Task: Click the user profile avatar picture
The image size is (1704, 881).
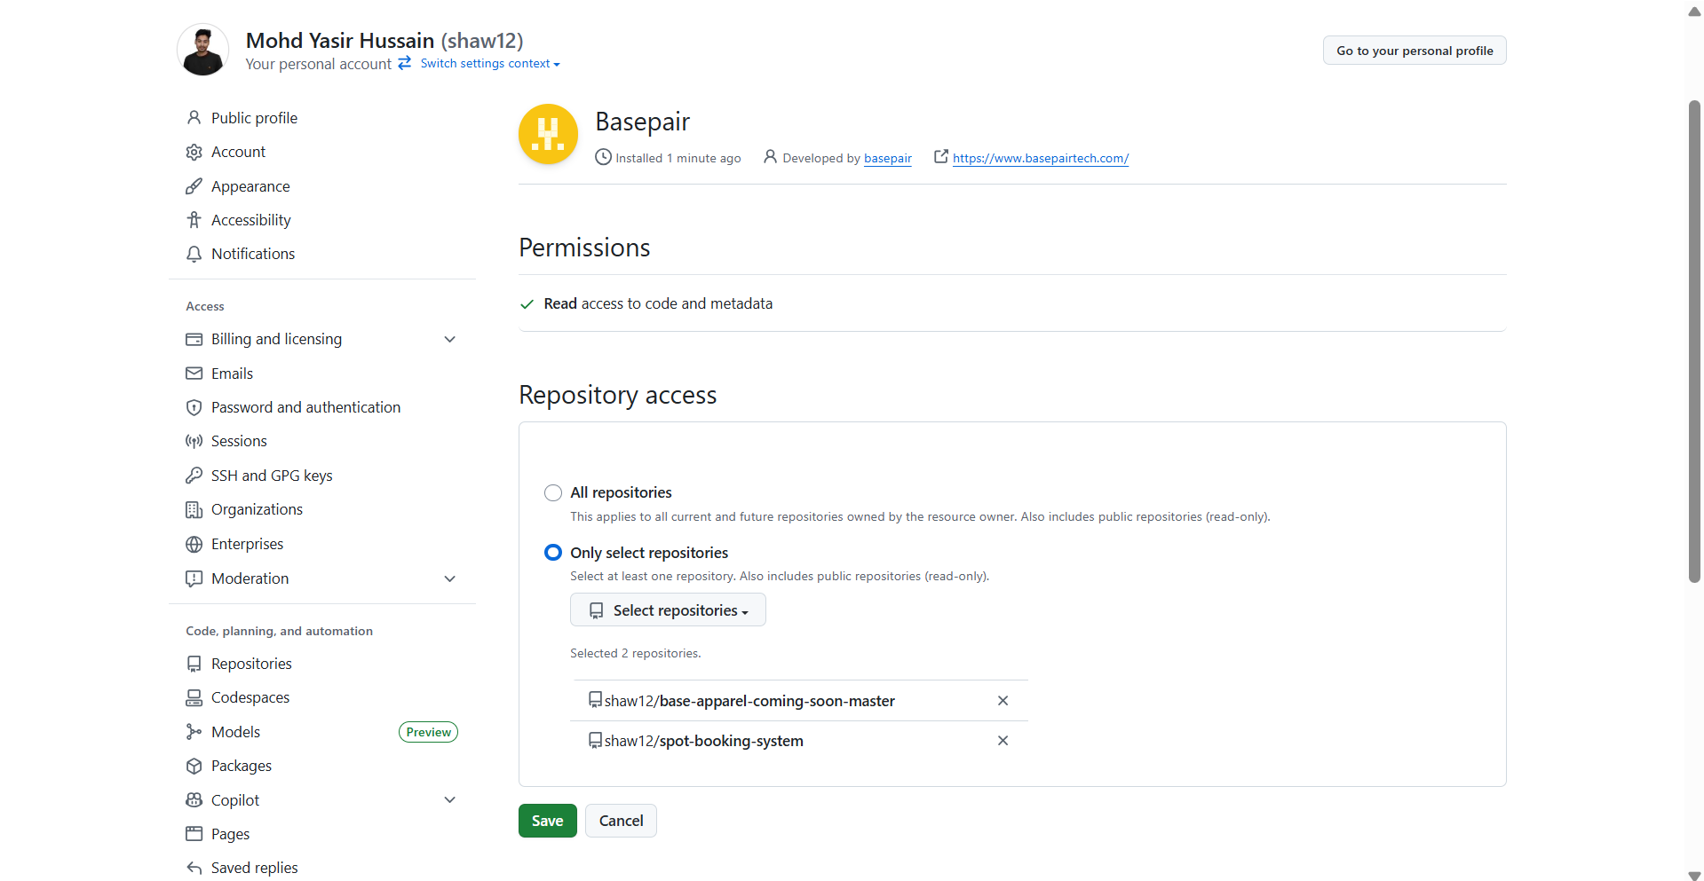Action: pyautogui.click(x=203, y=50)
